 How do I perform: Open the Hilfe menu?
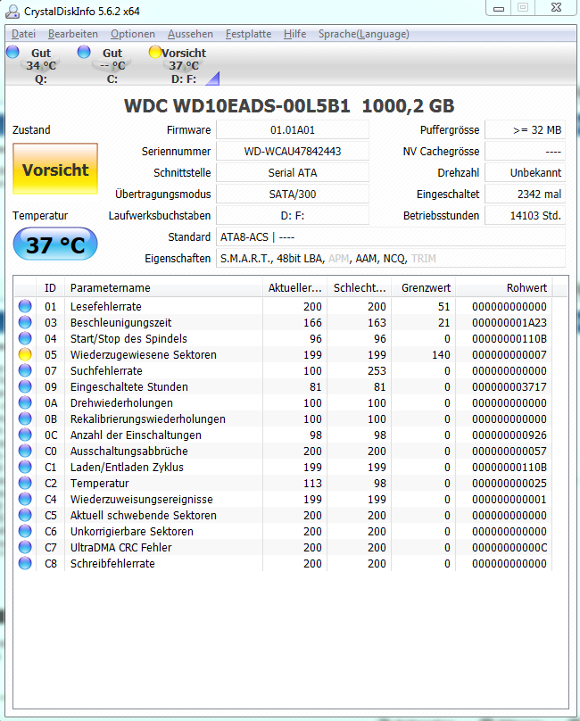(x=294, y=34)
